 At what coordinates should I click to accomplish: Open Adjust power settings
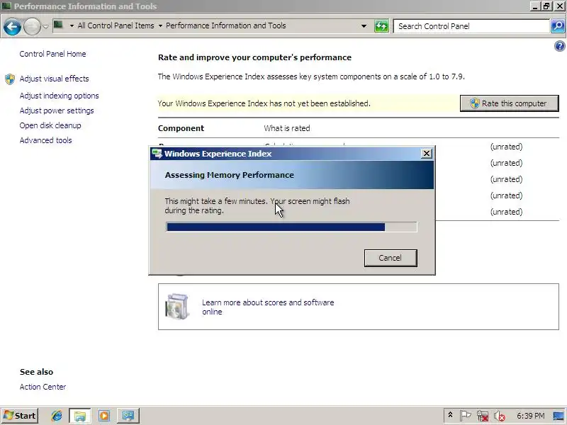coord(57,110)
